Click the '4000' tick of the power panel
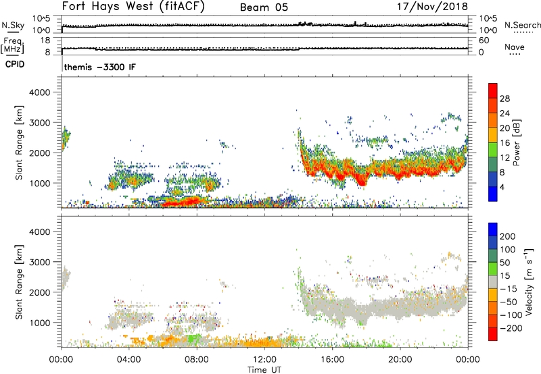Viewport: 541px width, 374px height. [x=40, y=92]
